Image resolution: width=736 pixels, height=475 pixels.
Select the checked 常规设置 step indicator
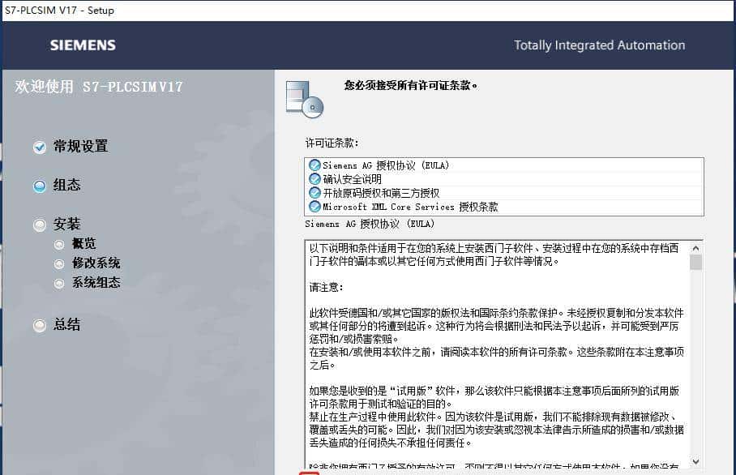point(39,147)
